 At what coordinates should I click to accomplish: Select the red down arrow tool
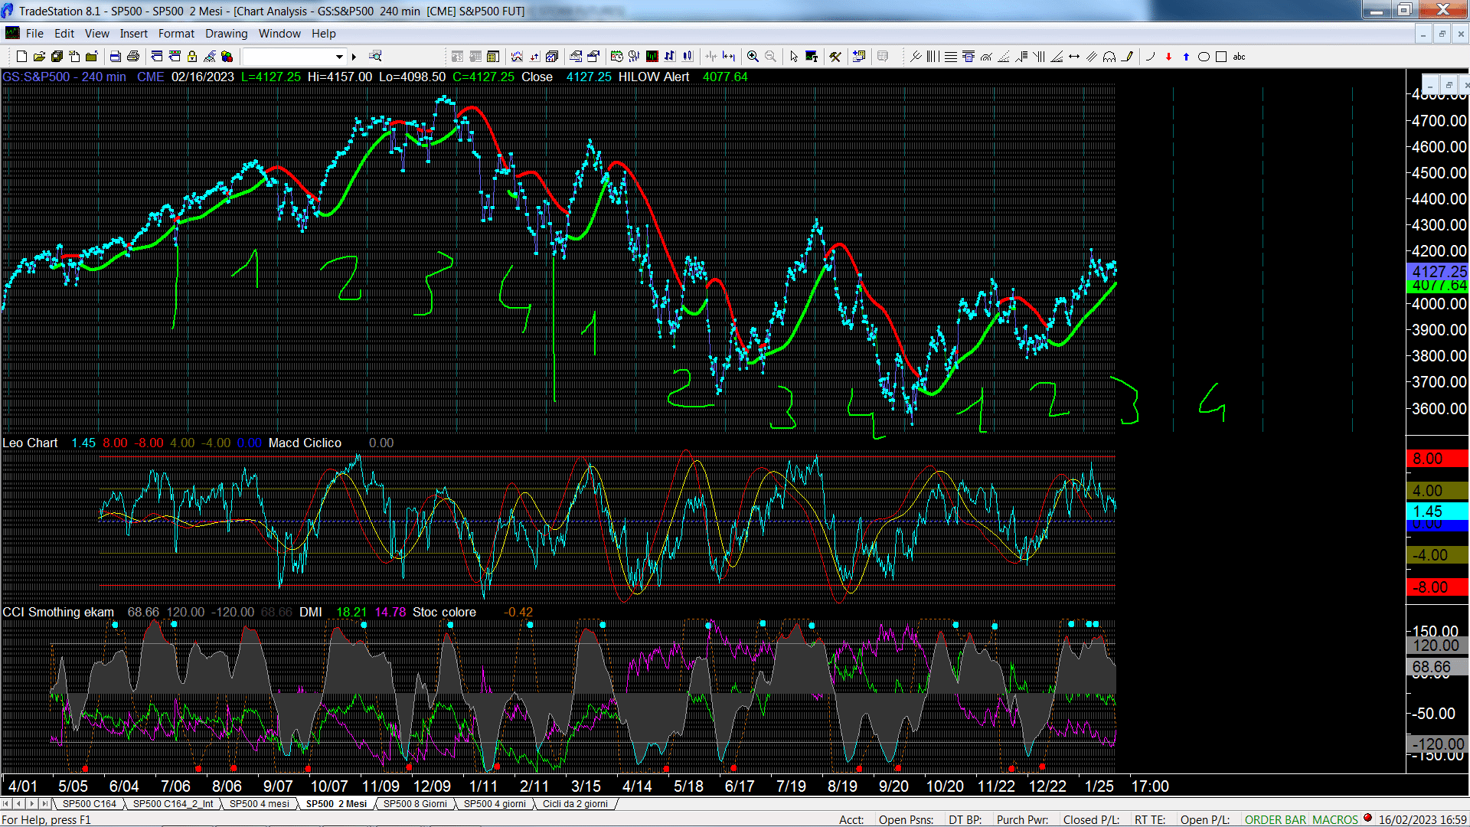[1168, 57]
